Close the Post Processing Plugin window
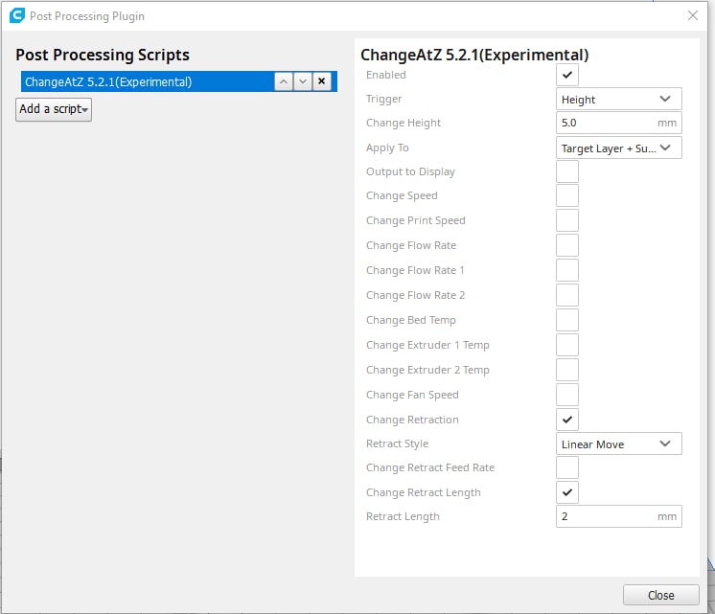The width and height of the screenshot is (715, 614). (x=693, y=15)
